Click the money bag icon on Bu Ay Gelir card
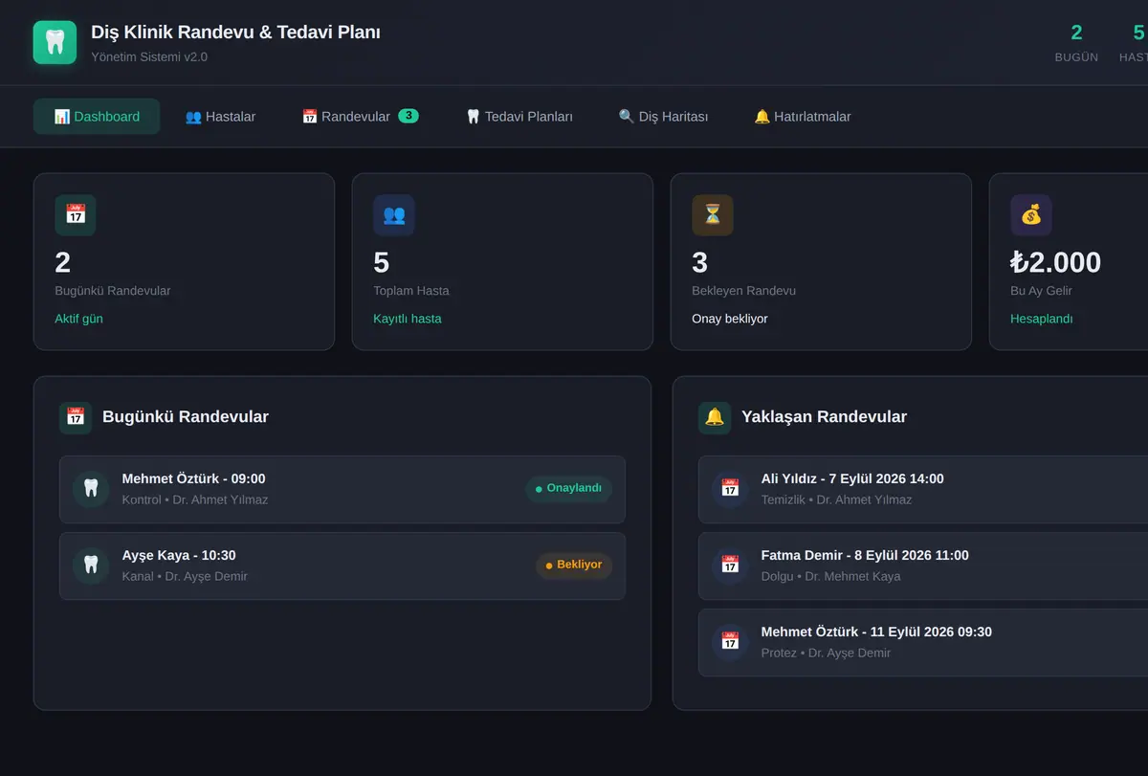Viewport: 1148px width, 776px height. click(x=1031, y=215)
